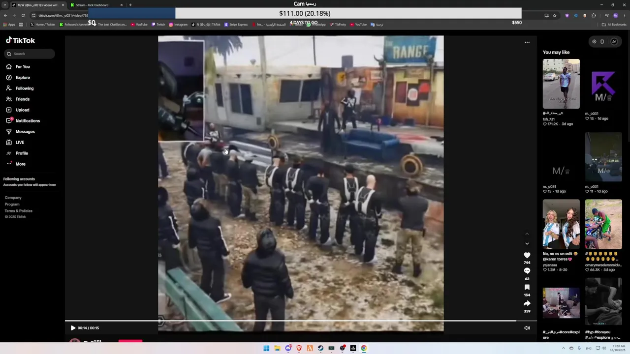Viewport: 630px width, 354px height.
Task: Click the TikTok search field
Action: coord(30,54)
